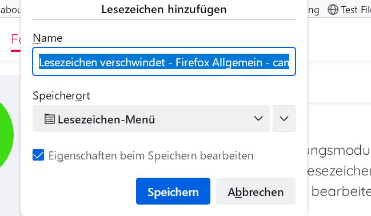This screenshot has width=371, height=216.
Task: Save the bookmark with Speichern
Action: pos(173,191)
